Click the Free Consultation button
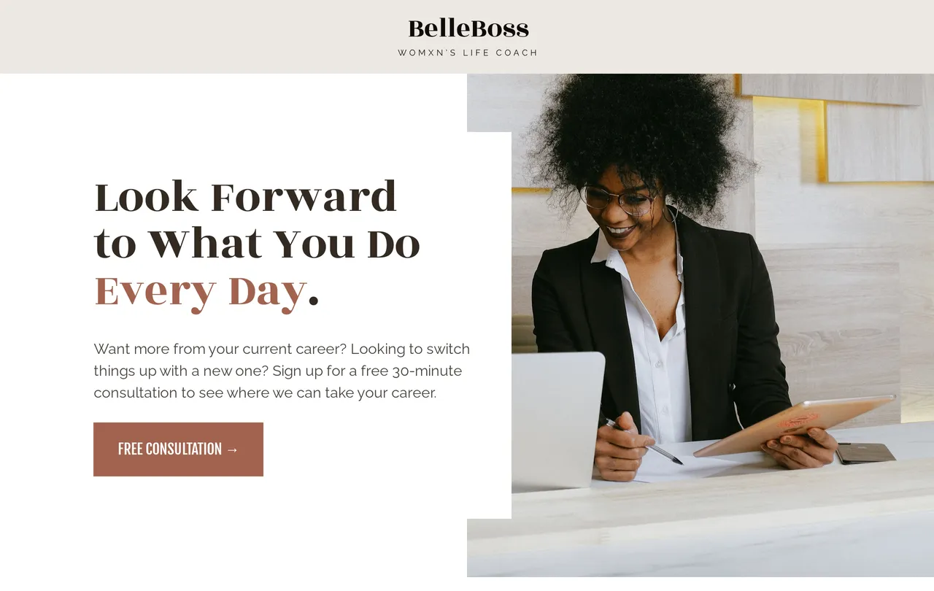Viewport: 934px width, 591px height. click(178, 449)
